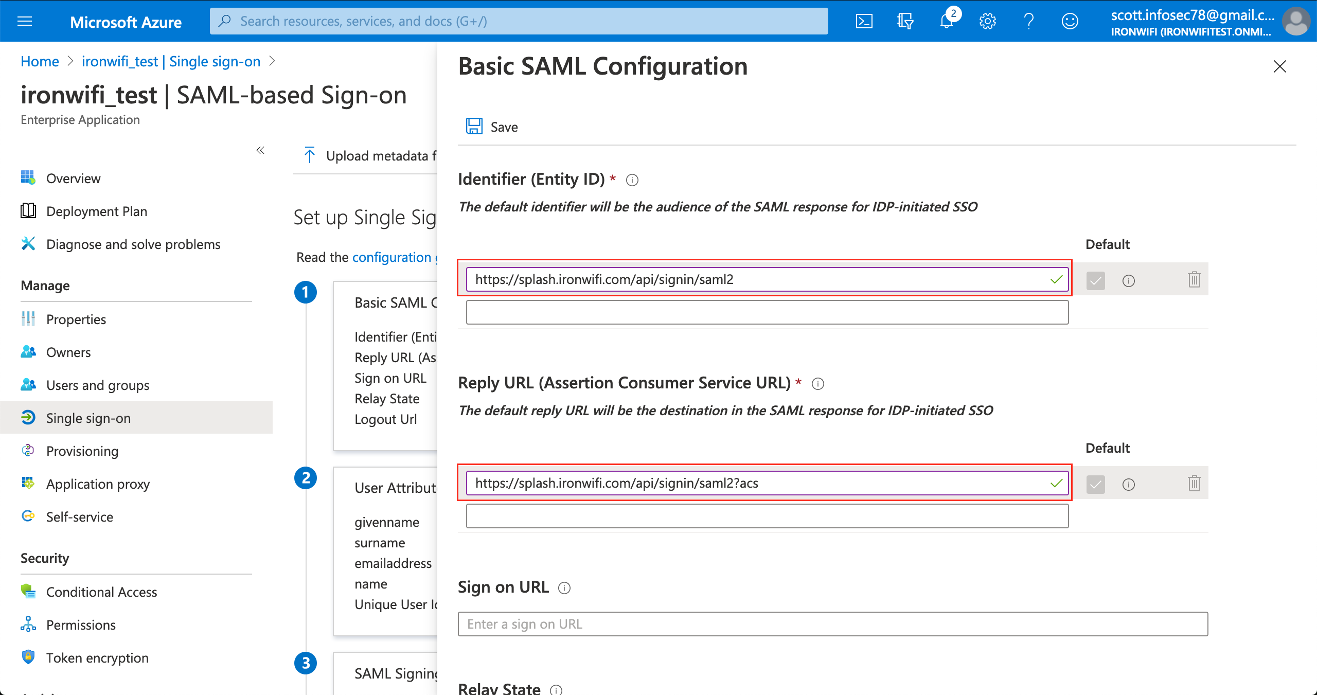Open Azure Cloud Shell icon
1317x695 pixels.
coord(864,21)
